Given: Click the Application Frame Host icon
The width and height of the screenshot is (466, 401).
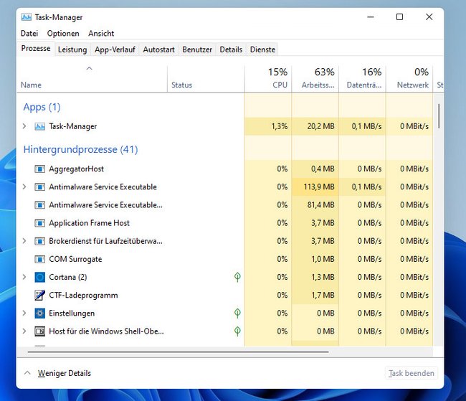Looking at the screenshot, I should pos(40,223).
